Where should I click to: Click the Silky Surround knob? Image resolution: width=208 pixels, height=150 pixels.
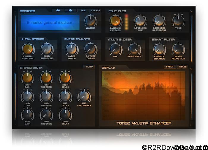[x=47, y=49]
